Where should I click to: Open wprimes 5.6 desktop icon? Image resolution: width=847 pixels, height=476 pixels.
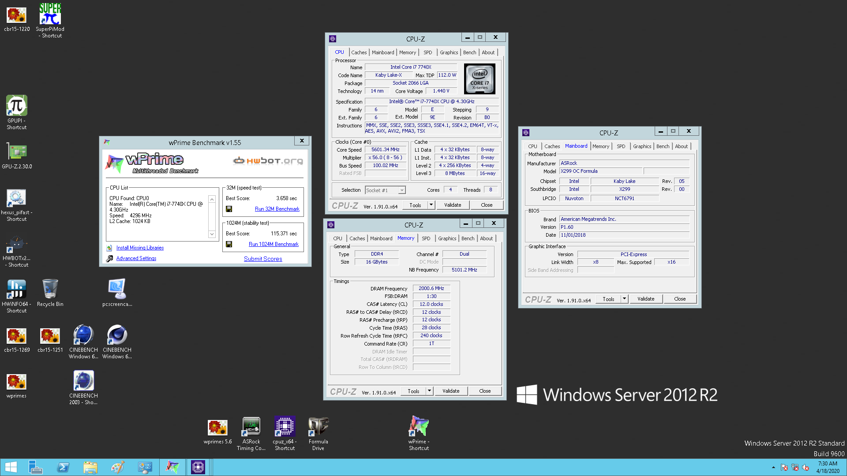pyautogui.click(x=217, y=431)
